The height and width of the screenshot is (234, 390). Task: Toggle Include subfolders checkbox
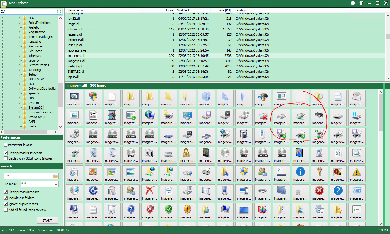click(6, 198)
